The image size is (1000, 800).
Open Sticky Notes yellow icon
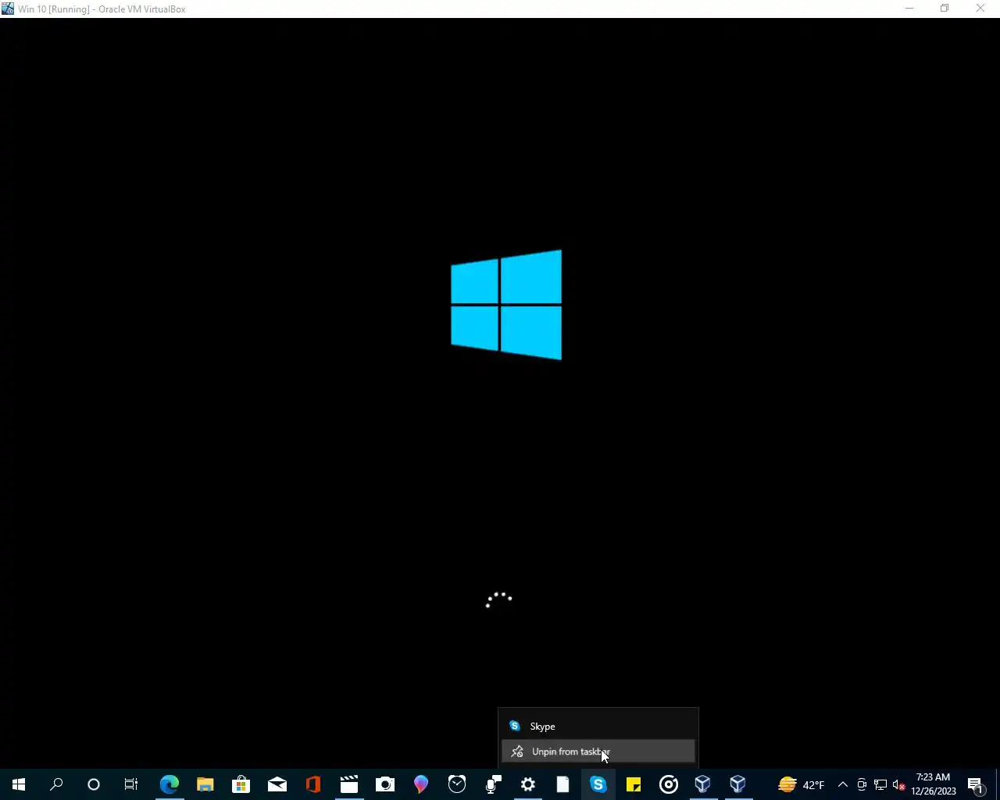(634, 784)
